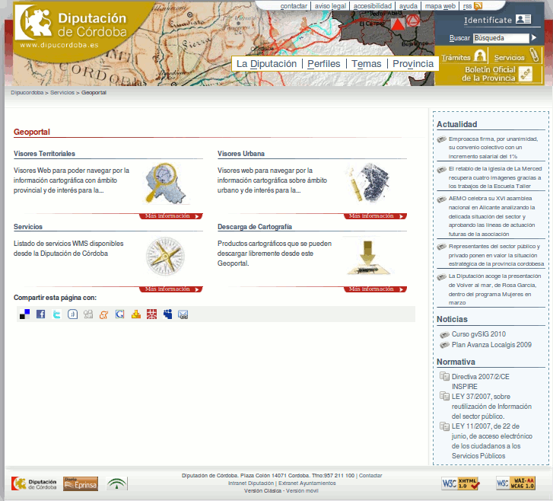
Task: Open Perfiles menu
Action: point(324,64)
